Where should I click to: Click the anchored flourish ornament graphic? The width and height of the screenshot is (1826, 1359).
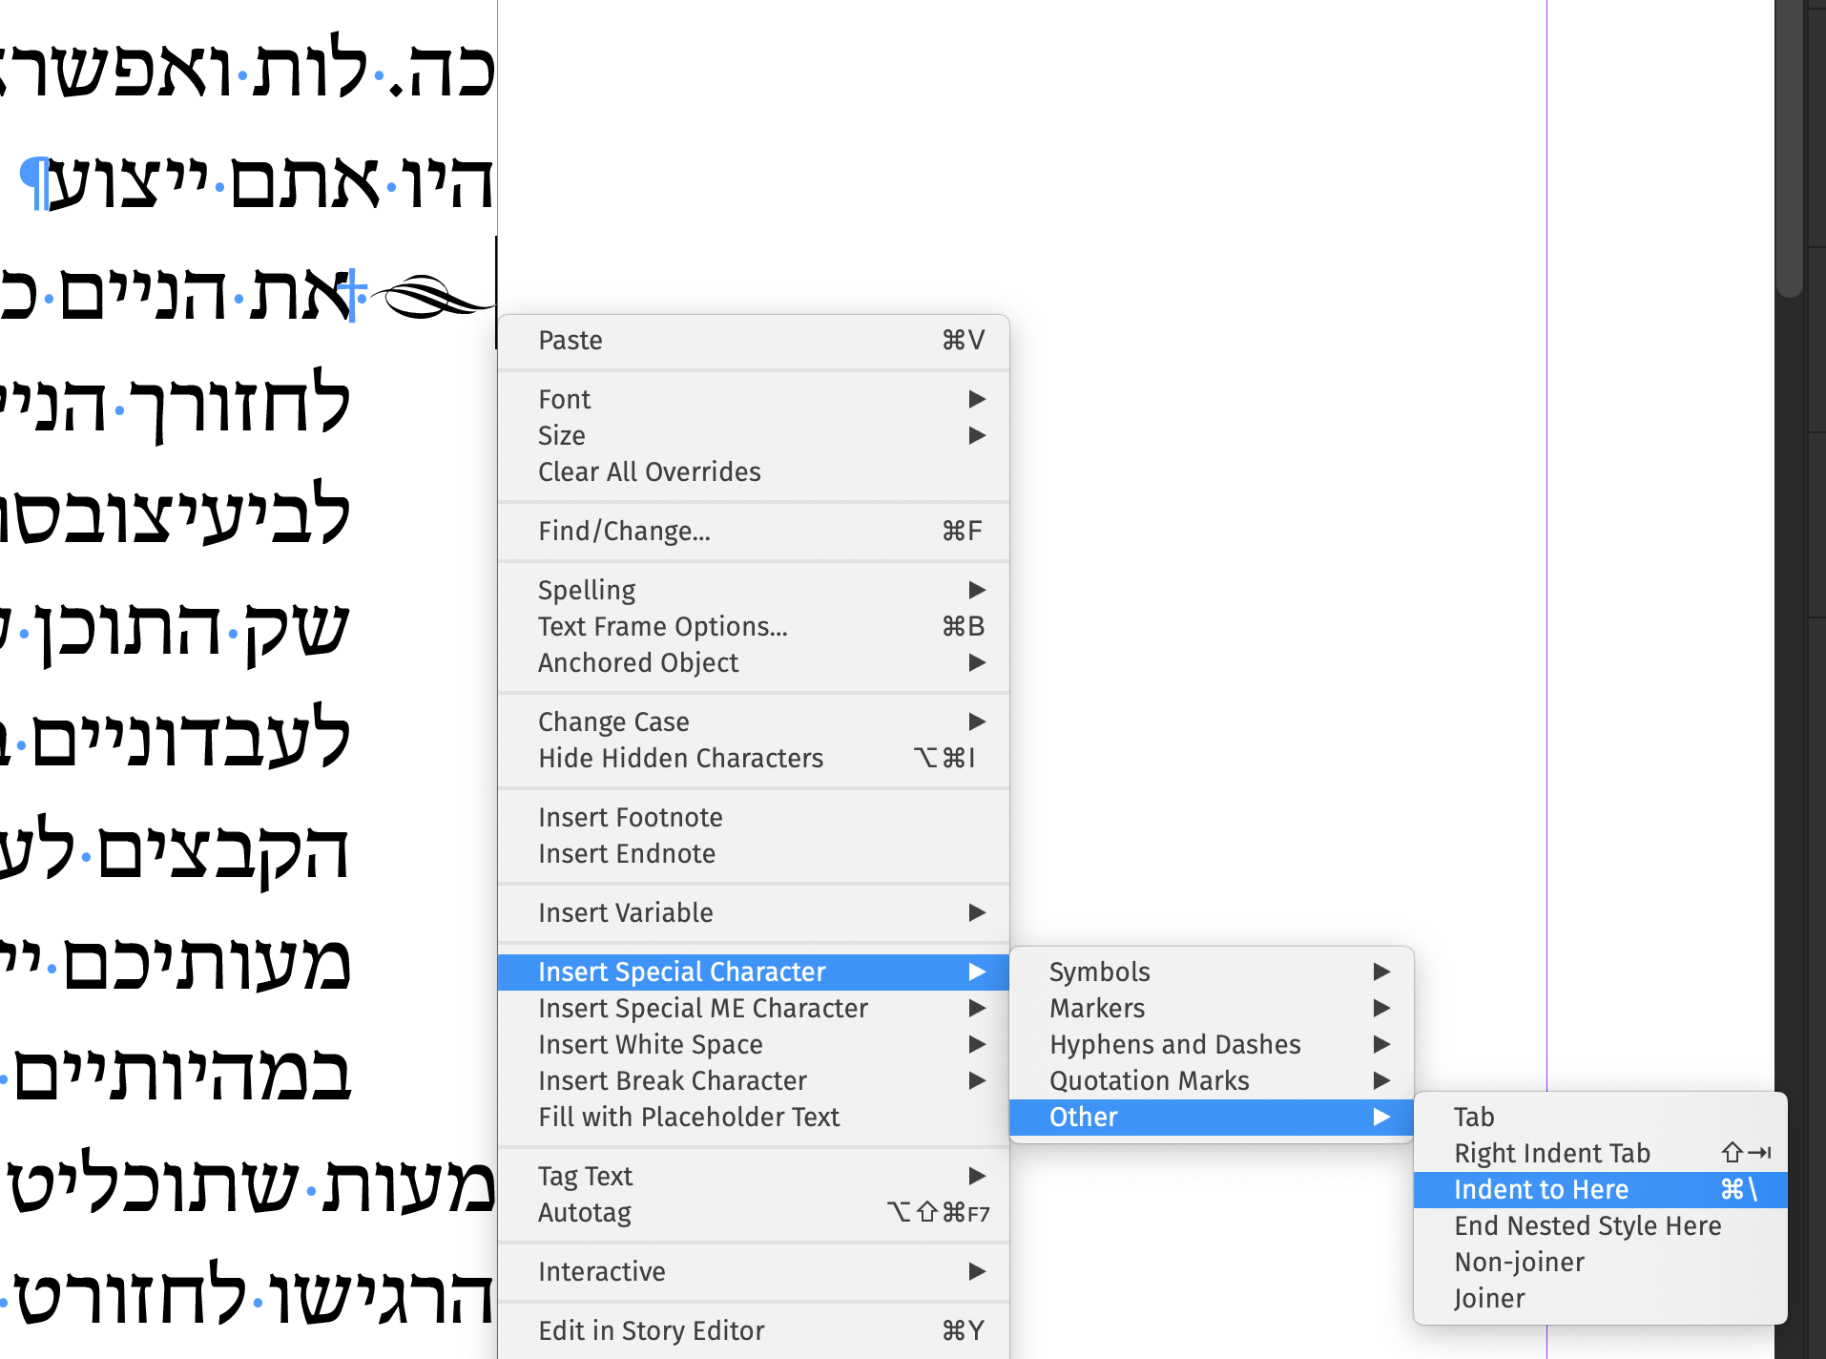(x=431, y=297)
